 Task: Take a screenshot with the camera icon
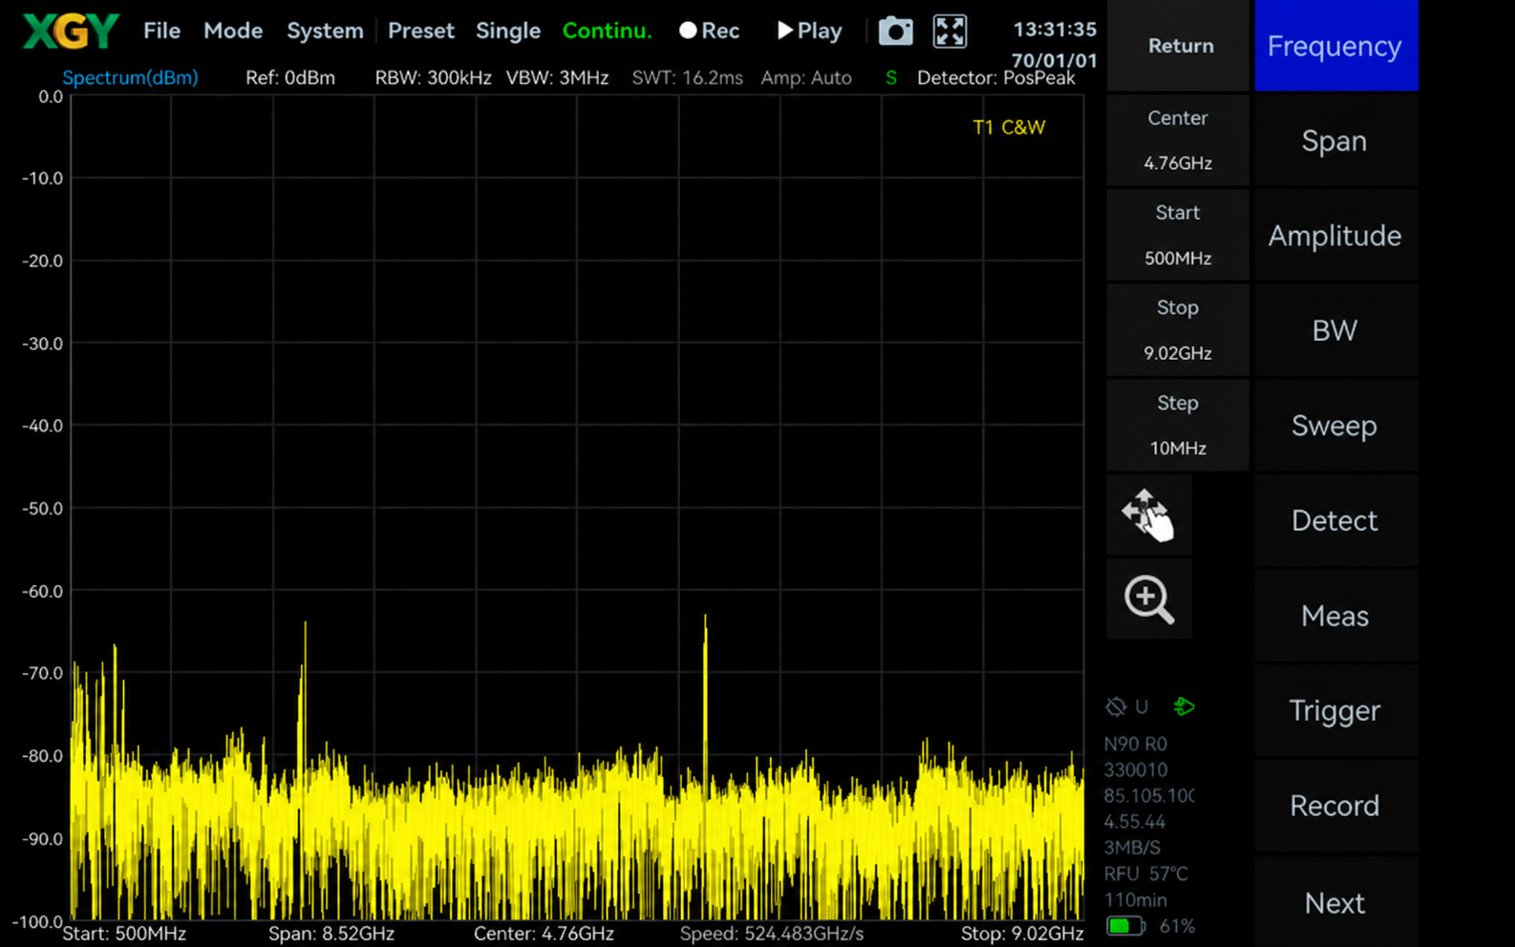[x=895, y=32]
